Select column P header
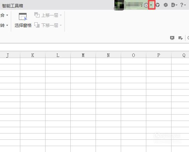 [159, 55]
